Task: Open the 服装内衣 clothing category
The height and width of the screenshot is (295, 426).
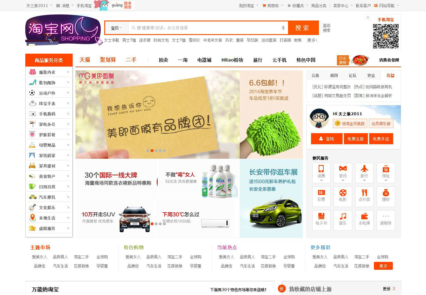Action: [49, 72]
